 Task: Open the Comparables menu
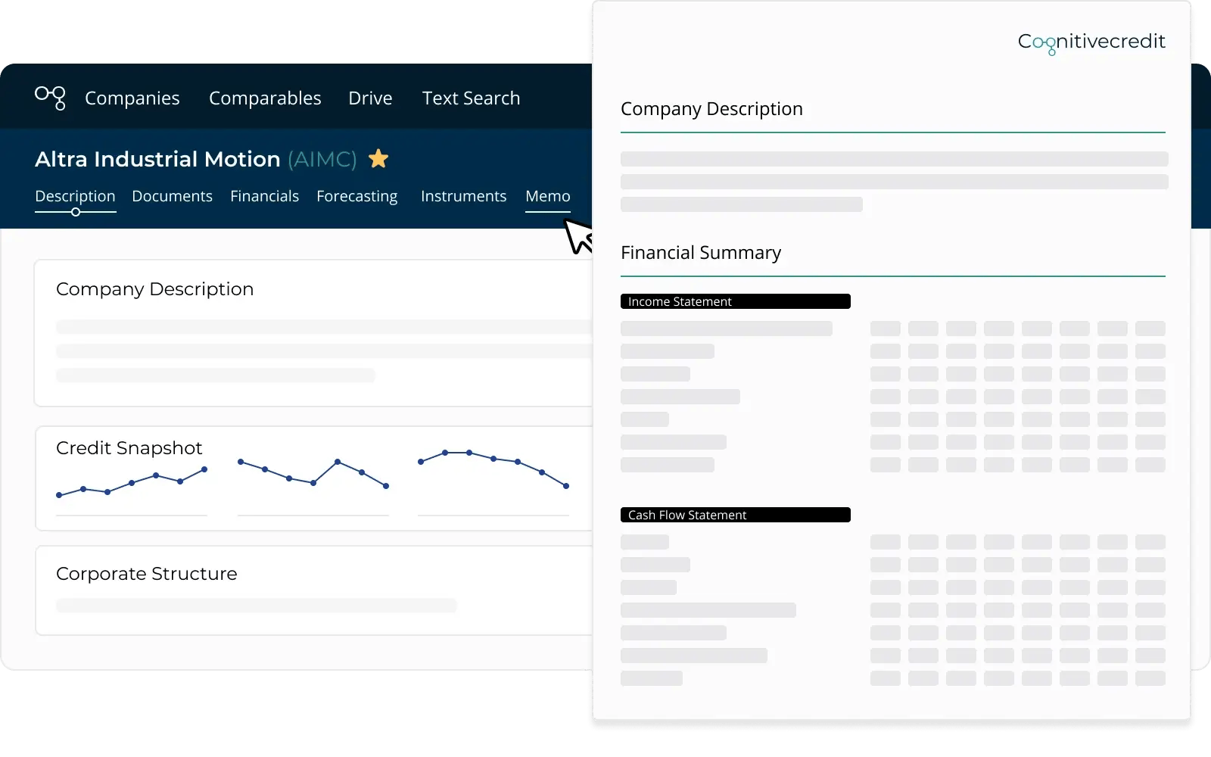pos(265,98)
